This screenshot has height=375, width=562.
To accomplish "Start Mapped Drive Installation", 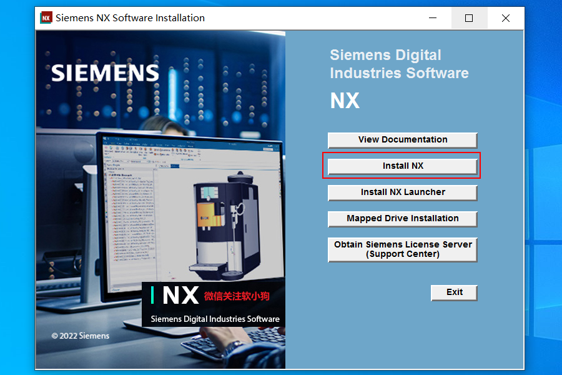I will (x=402, y=219).
